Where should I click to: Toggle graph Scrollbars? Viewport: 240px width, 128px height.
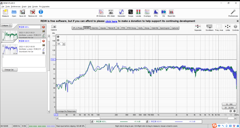(209, 27)
